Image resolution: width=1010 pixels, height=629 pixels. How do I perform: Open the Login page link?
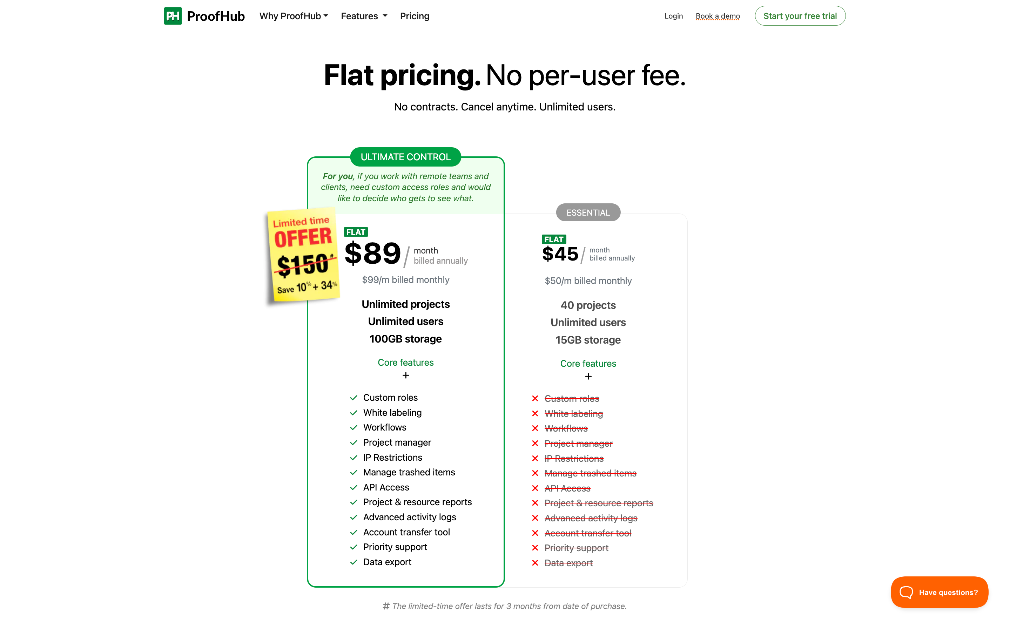click(673, 16)
